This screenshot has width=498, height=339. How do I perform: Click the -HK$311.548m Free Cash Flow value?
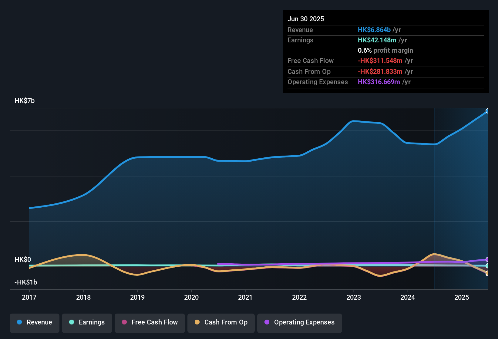coord(380,61)
